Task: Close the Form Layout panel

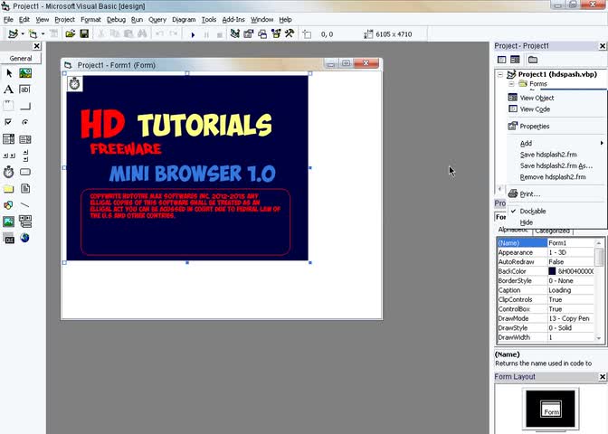Action: (603, 377)
